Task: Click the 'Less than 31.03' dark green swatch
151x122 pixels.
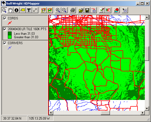Action: (10, 33)
